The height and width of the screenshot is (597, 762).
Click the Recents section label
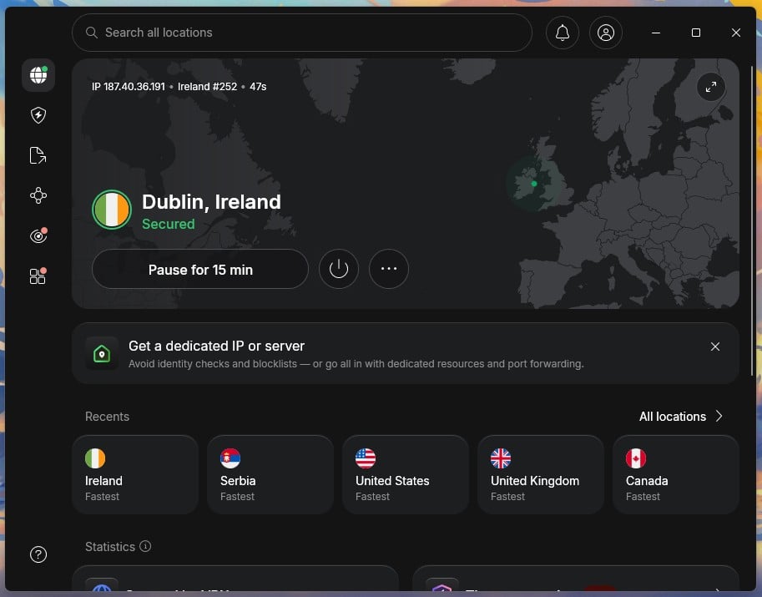pos(107,417)
